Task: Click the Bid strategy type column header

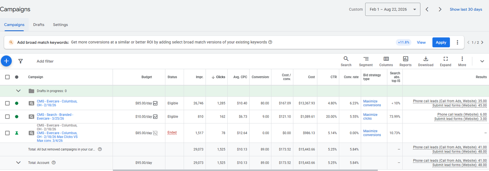Action: tap(372, 77)
